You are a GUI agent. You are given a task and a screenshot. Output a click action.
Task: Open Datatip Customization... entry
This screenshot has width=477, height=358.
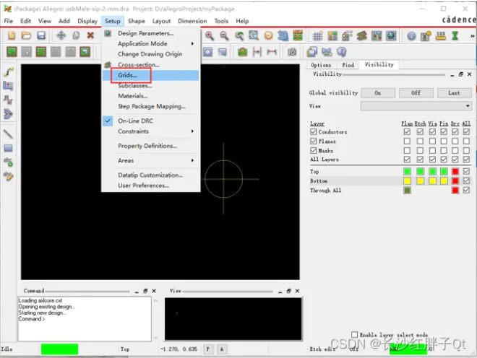pyautogui.click(x=150, y=175)
